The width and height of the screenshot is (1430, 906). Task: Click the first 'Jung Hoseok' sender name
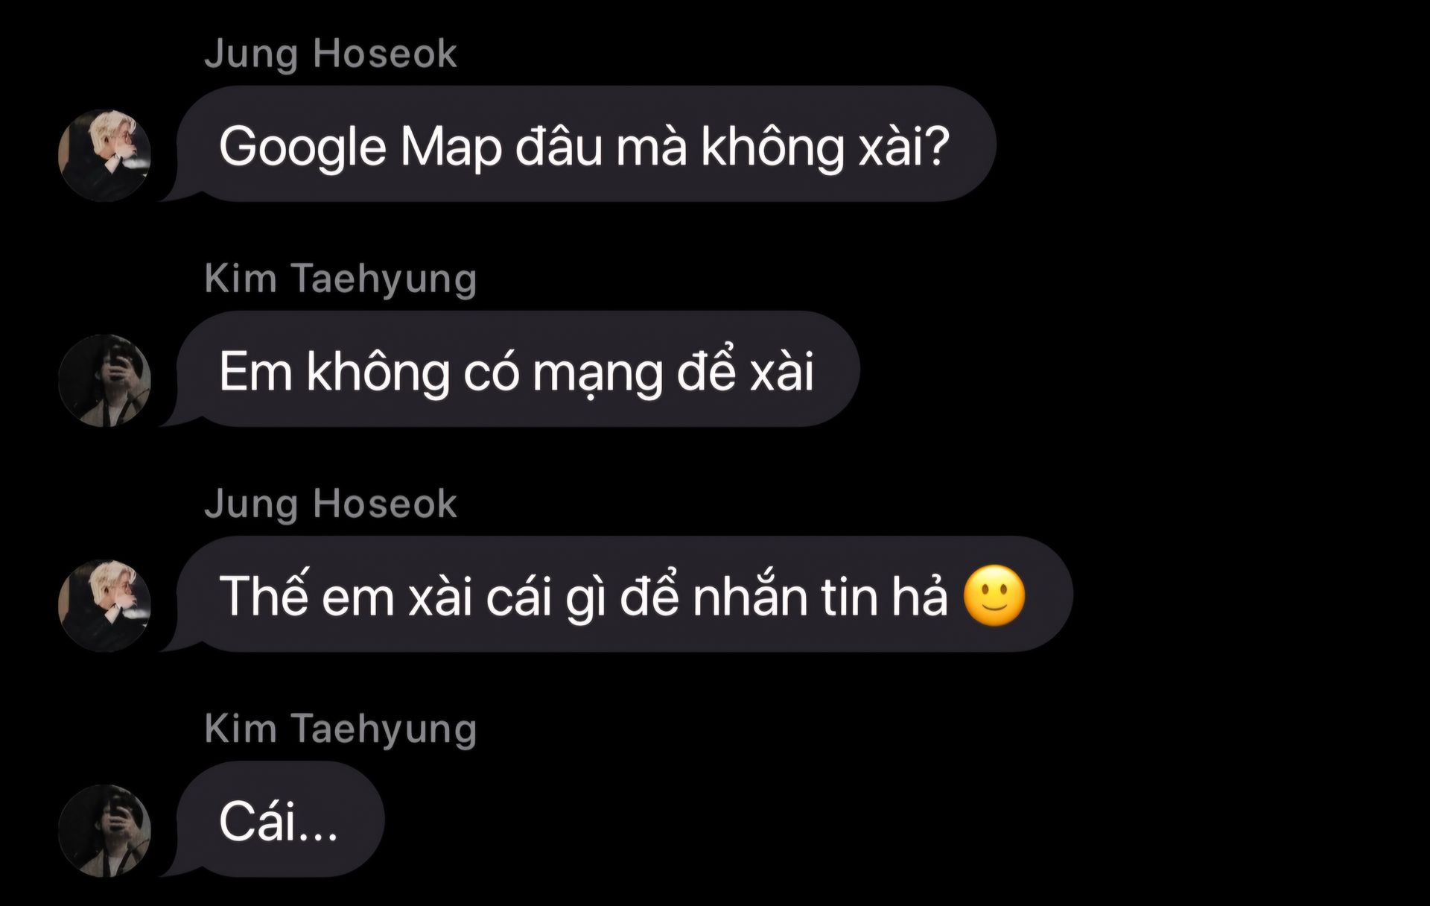tap(331, 54)
